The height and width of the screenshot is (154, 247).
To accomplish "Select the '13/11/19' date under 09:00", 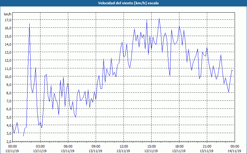I will pyautogui.click(x=95, y=151).
